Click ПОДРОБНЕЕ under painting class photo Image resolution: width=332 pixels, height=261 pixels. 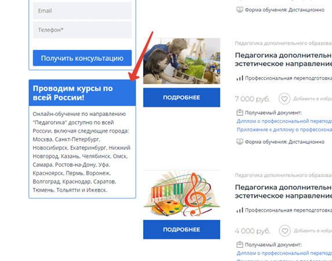click(181, 97)
